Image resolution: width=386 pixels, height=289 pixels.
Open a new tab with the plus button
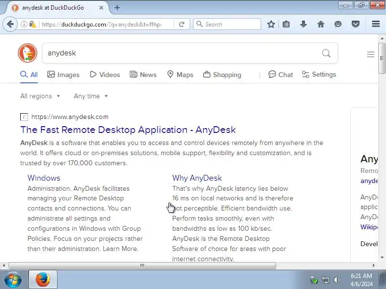pyautogui.click(x=117, y=8)
